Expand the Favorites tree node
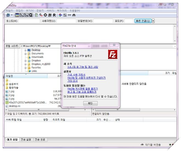Viewport: 181px width, 151px height. 26,68
